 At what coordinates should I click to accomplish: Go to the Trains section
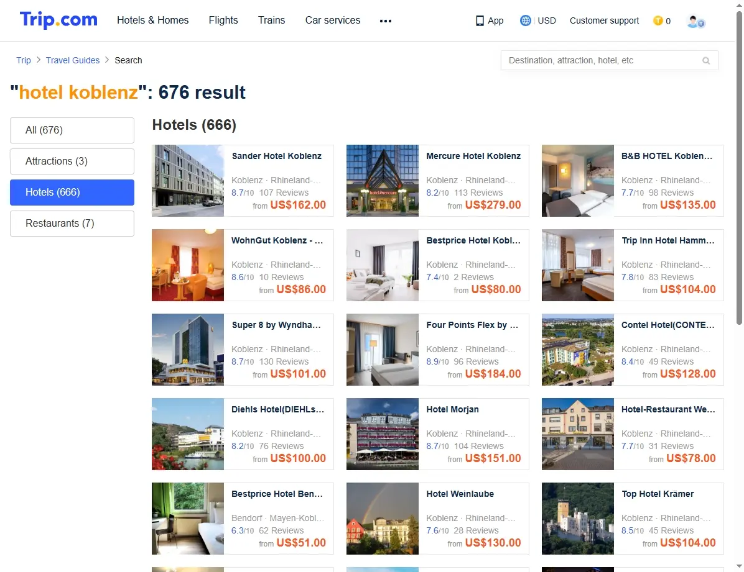click(271, 20)
